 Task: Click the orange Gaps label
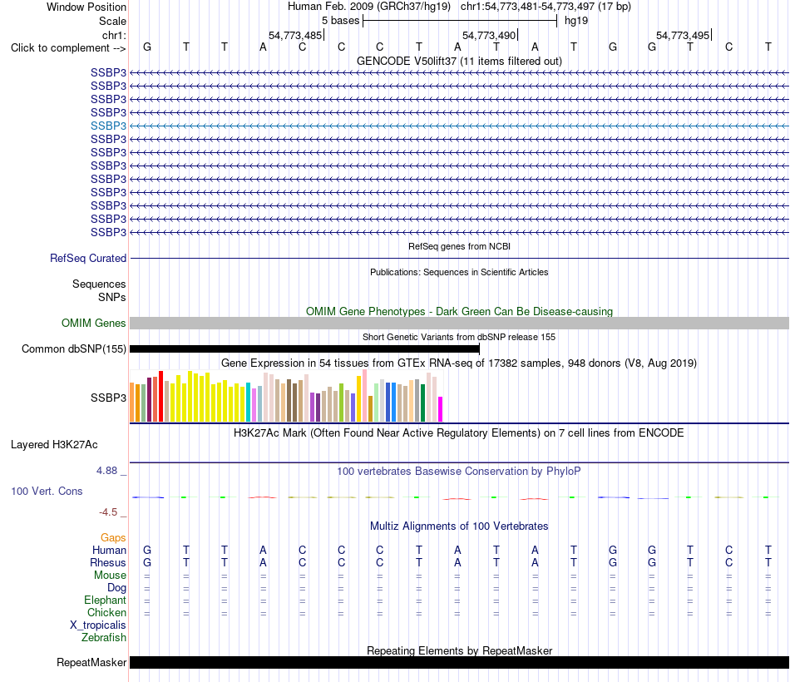click(x=113, y=538)
